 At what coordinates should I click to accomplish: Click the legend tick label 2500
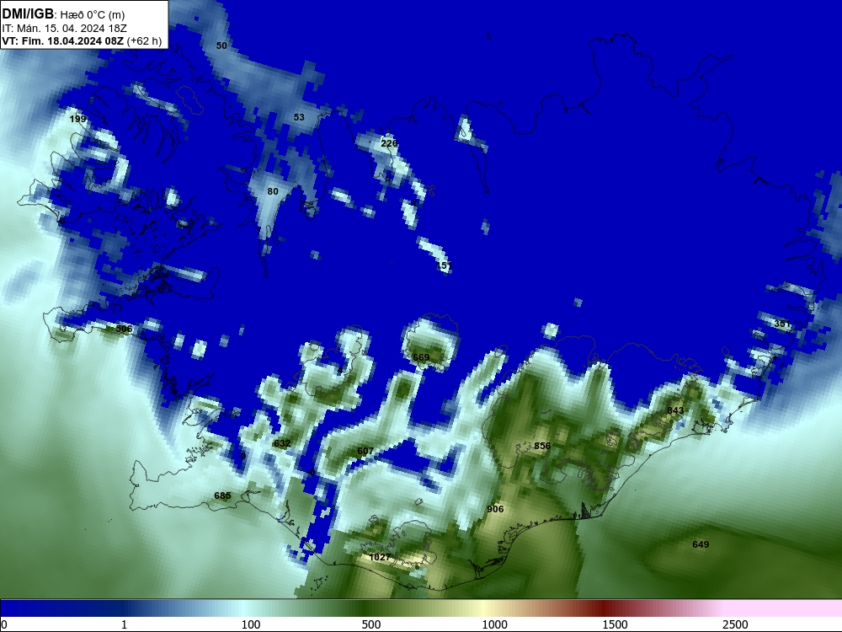(735, 624)
